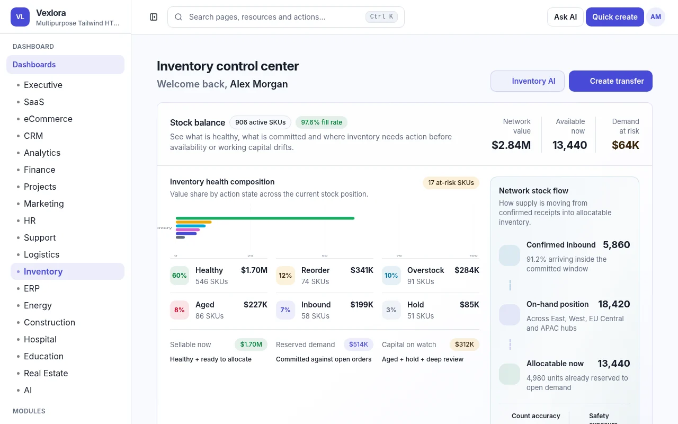Image resolution: width=678 pixels, height=424 pixels.
Task: Open the Construction dashboard
Action: (67, 322)
